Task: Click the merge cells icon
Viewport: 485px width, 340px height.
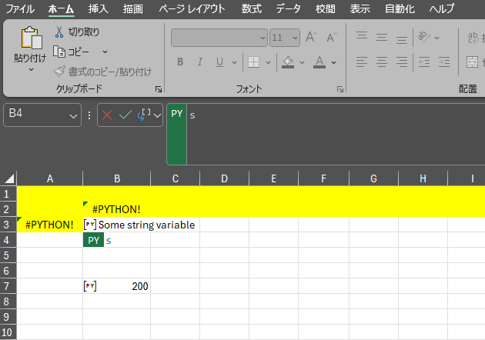Action: [x=473, y=62]
